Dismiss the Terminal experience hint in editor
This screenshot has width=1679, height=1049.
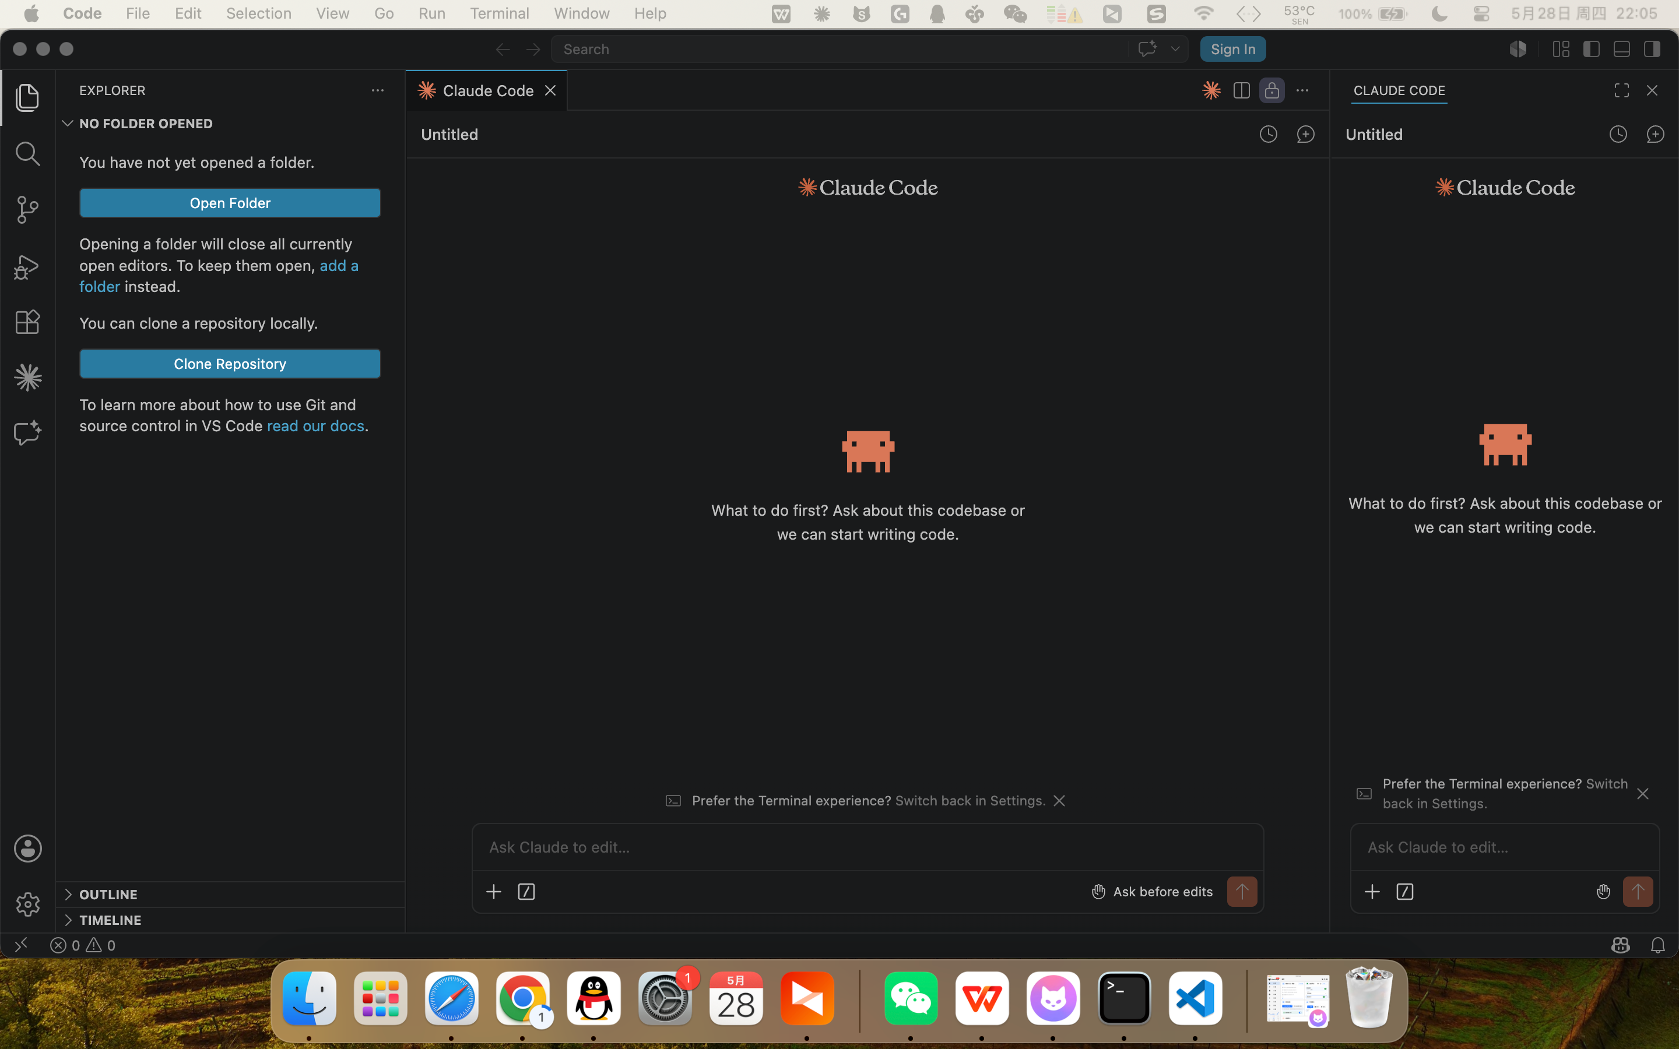coord(1059,801)
